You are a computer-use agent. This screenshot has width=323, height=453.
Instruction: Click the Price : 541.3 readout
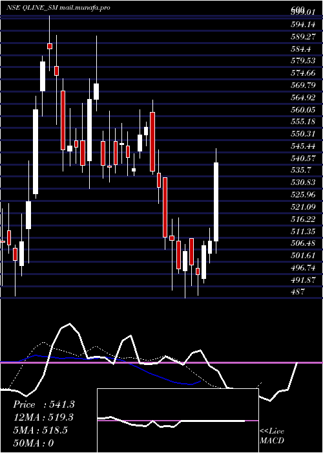[x=44, y=404]
